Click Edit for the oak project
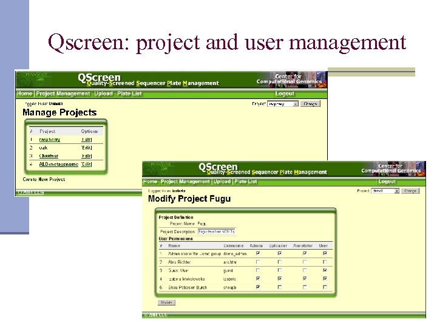Screen dimensions: 437x328 (86, 148)
